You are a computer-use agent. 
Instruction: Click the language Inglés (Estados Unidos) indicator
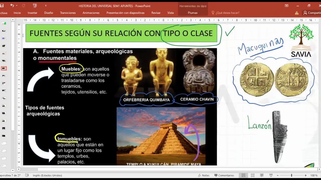click(x=47, y=175)
